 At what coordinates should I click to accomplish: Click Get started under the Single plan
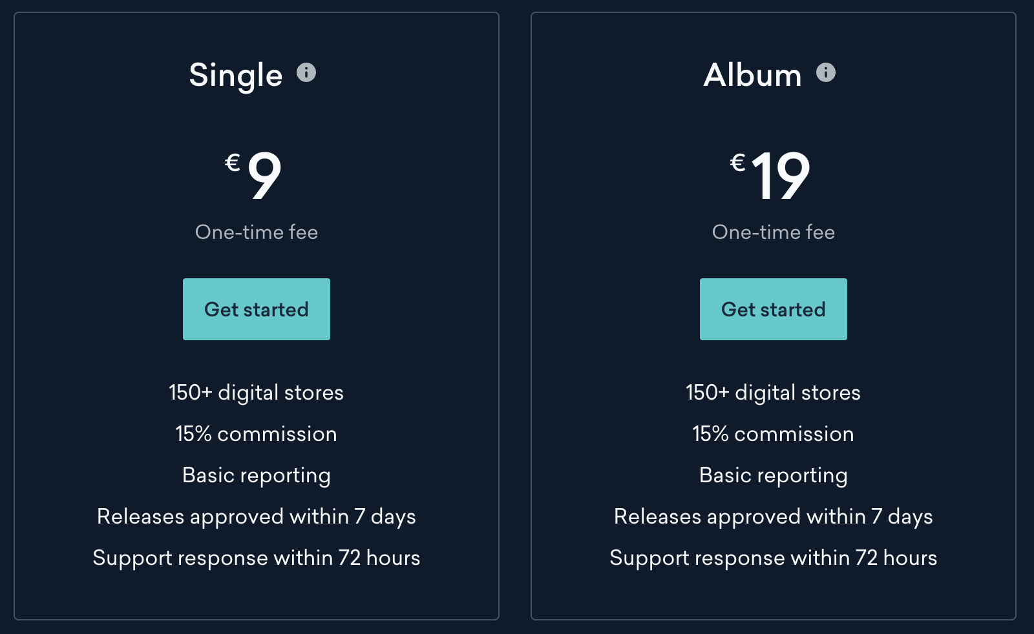[256, 309]
